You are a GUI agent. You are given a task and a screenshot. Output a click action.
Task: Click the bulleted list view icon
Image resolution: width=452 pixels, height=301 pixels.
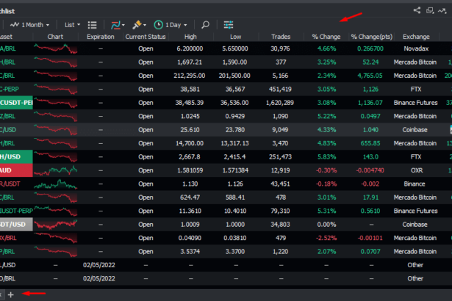[93, 25]
